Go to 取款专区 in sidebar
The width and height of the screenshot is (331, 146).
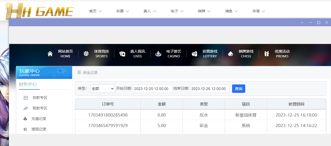click(40, 108)
